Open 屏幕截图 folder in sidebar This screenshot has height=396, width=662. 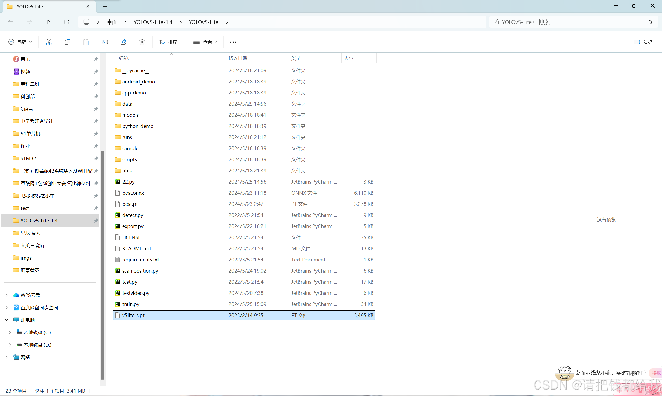coord(30,270)
